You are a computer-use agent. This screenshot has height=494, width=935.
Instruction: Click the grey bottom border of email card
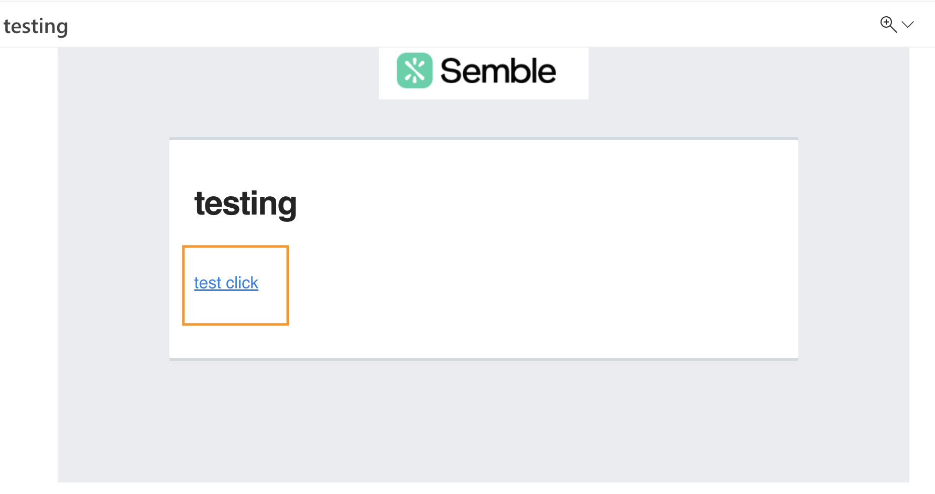click(x=483, y=360)
